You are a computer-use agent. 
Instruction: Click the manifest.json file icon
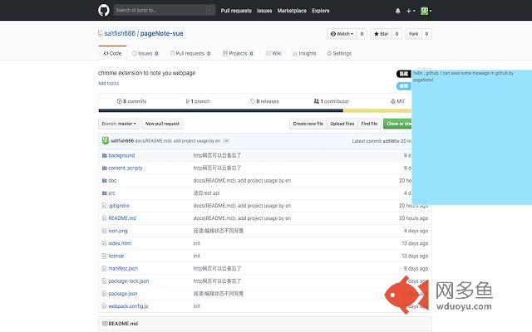(104, 268)
